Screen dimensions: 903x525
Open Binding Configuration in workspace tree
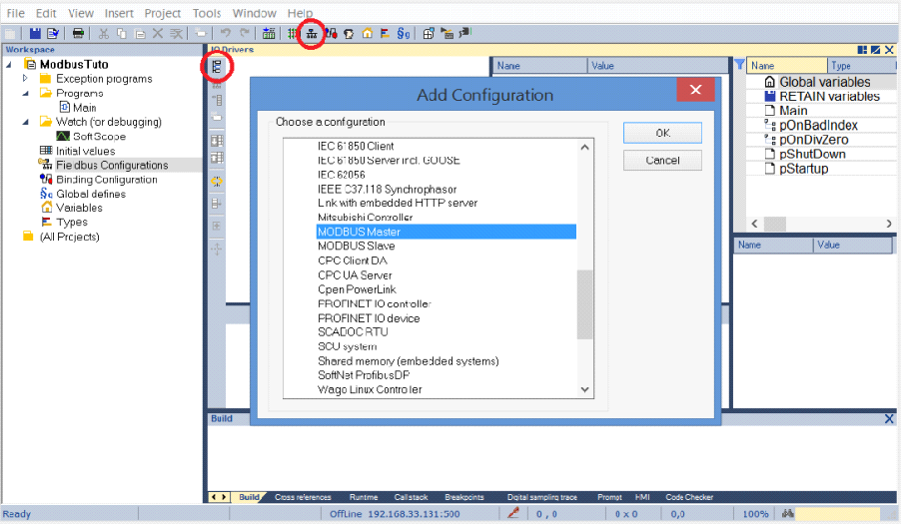(x=107, y=180)
